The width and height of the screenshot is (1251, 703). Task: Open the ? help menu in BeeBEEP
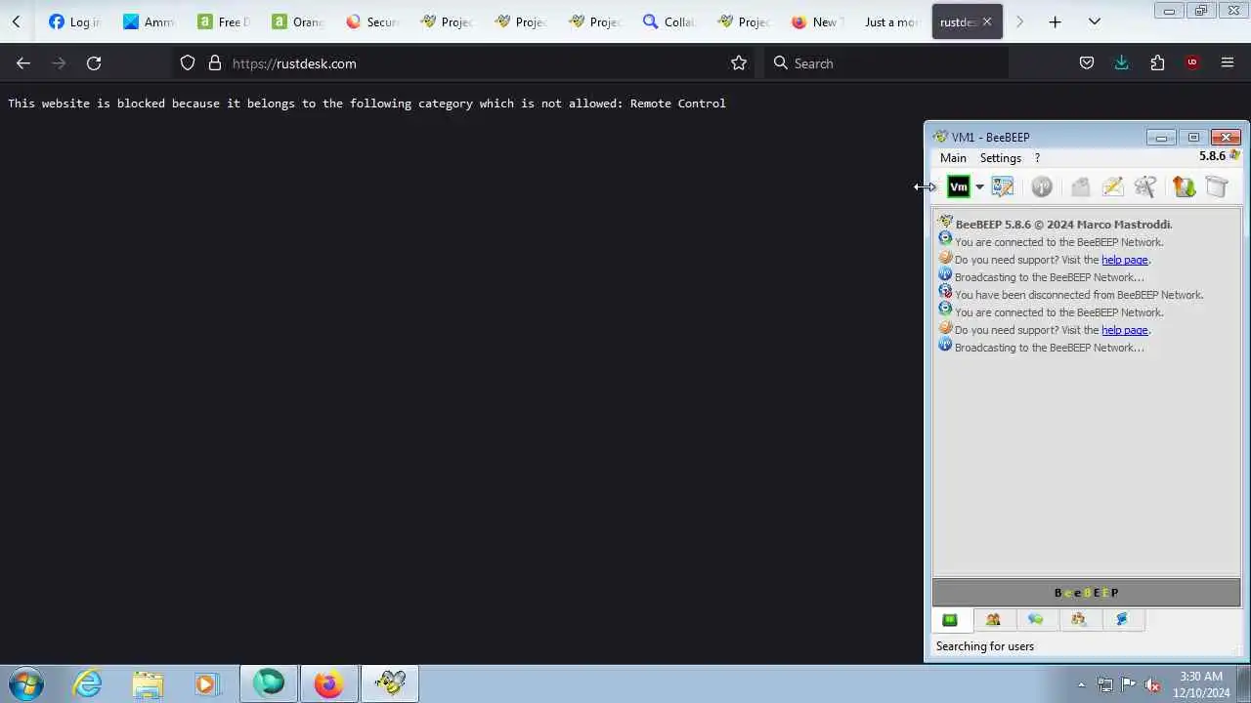(x=1037, y=158)
